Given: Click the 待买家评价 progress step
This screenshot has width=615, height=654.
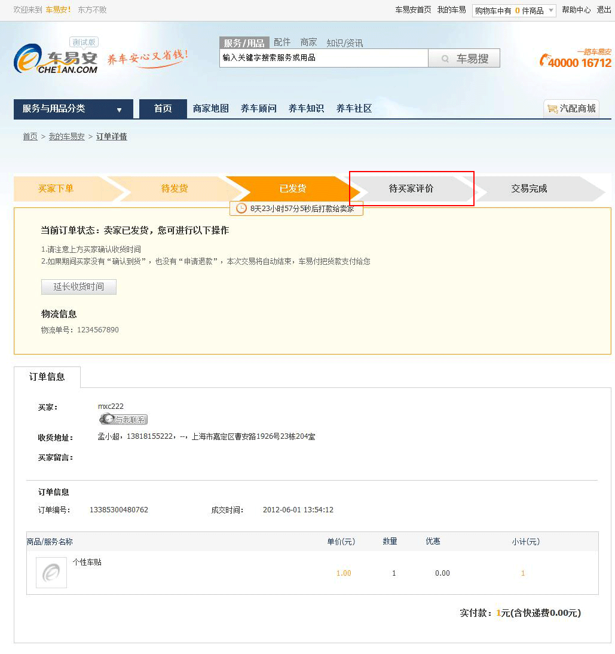Looking at the screenshot, I should 411,189.
